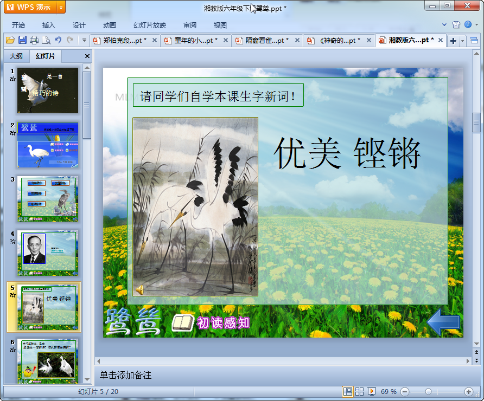
Task: Expand the new tab dropdown arrow
Action: point(462,41)
